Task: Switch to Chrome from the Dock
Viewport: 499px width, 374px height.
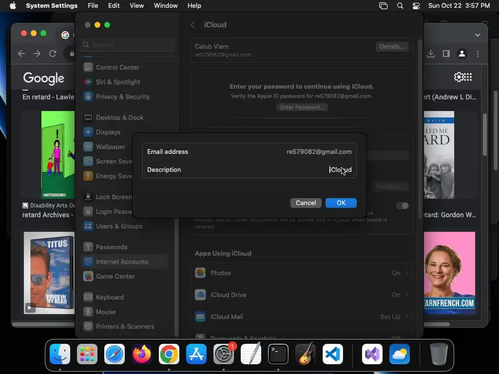Action: tap(169, 354)
